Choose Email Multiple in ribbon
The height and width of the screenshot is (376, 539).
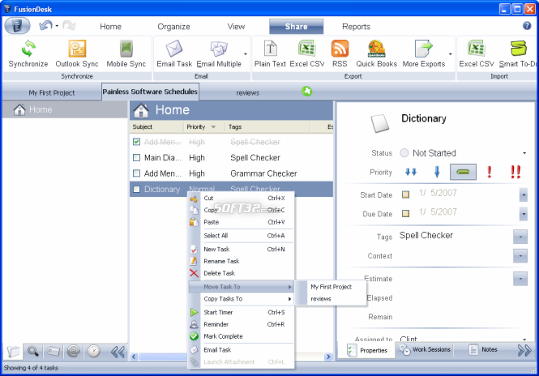point(219,53)
